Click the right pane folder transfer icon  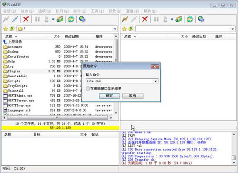coord(178,19)
